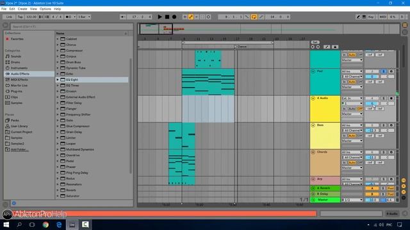Click Add Folder link in Places
Screen dimensions: 410x230
tap(20, 149)
